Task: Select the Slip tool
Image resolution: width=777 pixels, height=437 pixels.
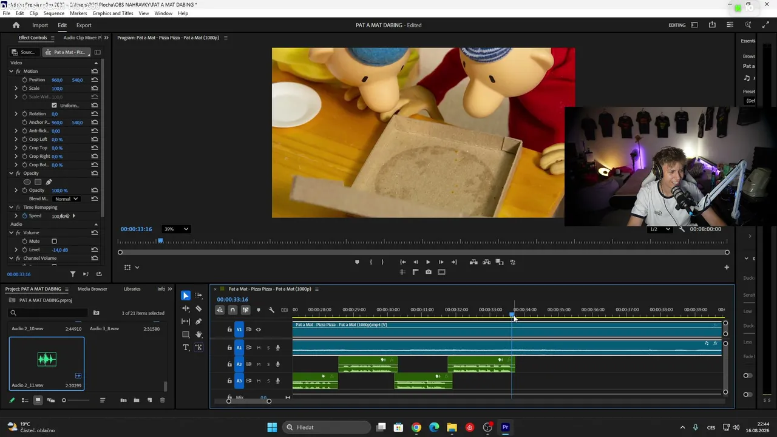Action: point(186,322)
